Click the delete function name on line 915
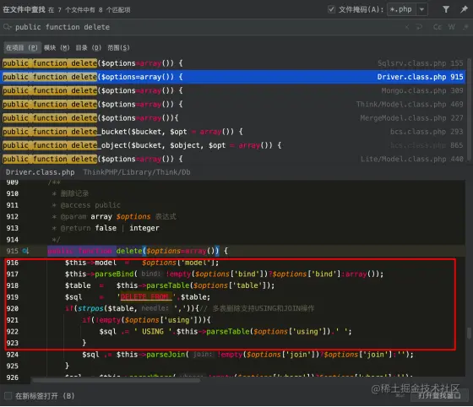 129,251
